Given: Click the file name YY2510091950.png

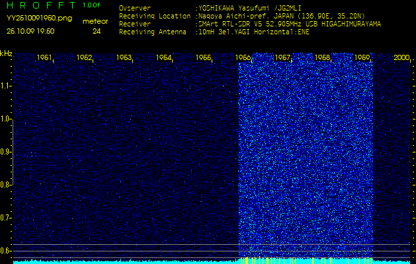Looking at the screenshot, I should pyautogui.click(x=39, y=18).
